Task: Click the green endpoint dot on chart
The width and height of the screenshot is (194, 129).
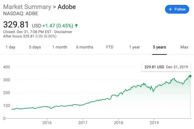Action: point(190,76)
